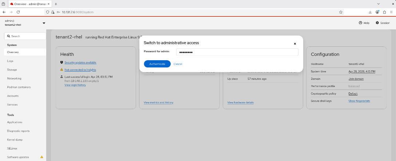Open Security updates available link
This screenshot has height=161, width=396.
click(x=80, y=62)
